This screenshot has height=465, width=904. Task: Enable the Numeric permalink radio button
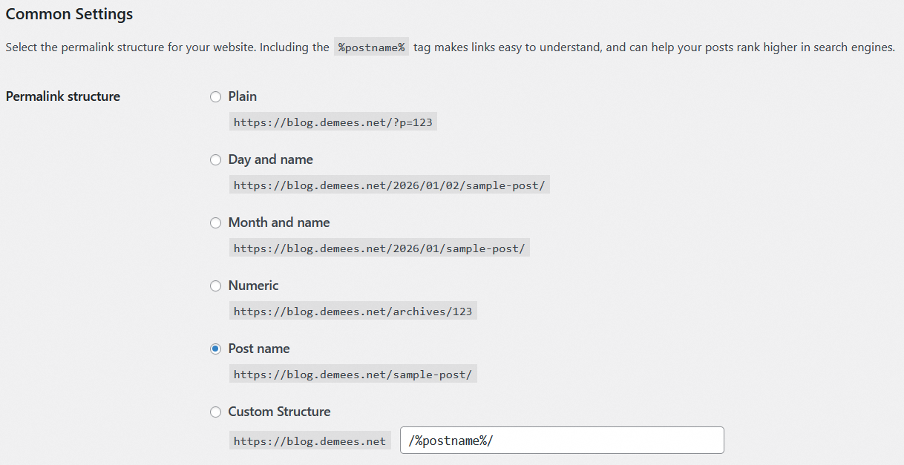pos(215,286)
